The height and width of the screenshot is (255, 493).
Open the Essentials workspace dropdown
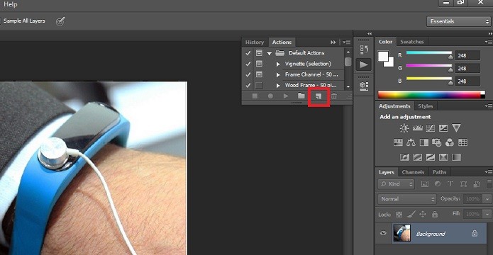click(458, 21)
